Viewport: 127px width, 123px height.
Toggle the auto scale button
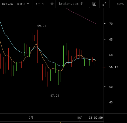coord(120,4)
